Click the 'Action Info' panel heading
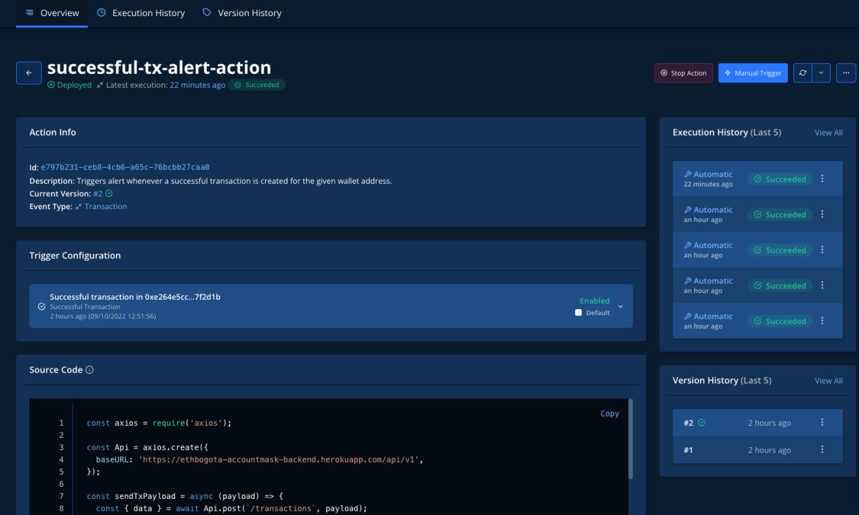Screen dimensions: 859x515 coord(52,132)
